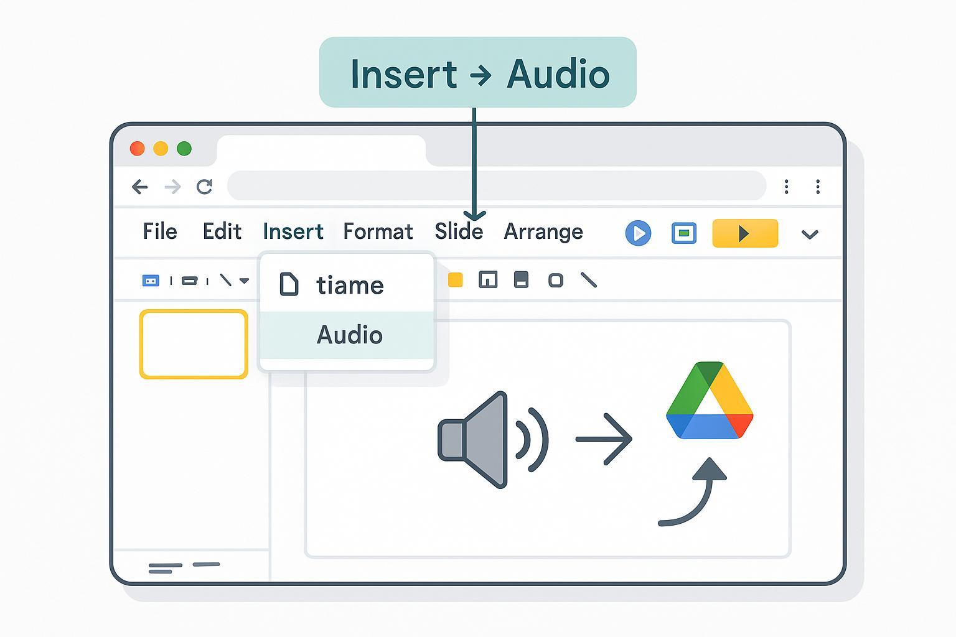
Task: Open the browser three-dot menu at far right
Action: (x=818, y=187)
